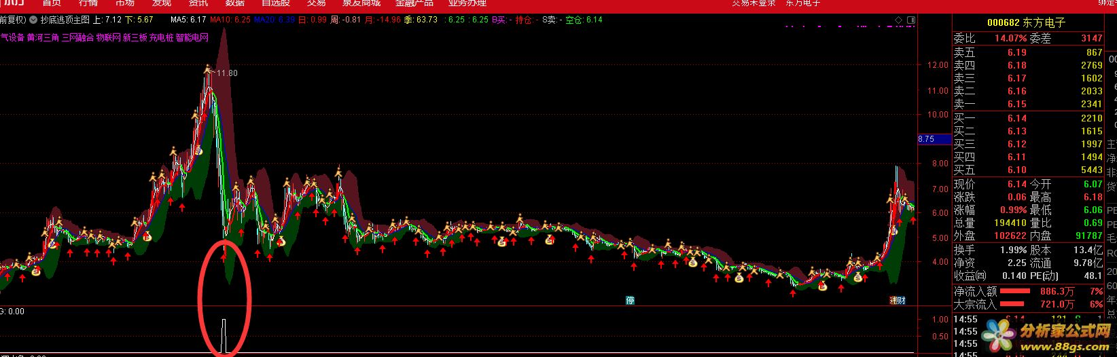Open the 金融产品 menu
The height and width of the screenshot is (357, 1117).
tap(414, 3)
